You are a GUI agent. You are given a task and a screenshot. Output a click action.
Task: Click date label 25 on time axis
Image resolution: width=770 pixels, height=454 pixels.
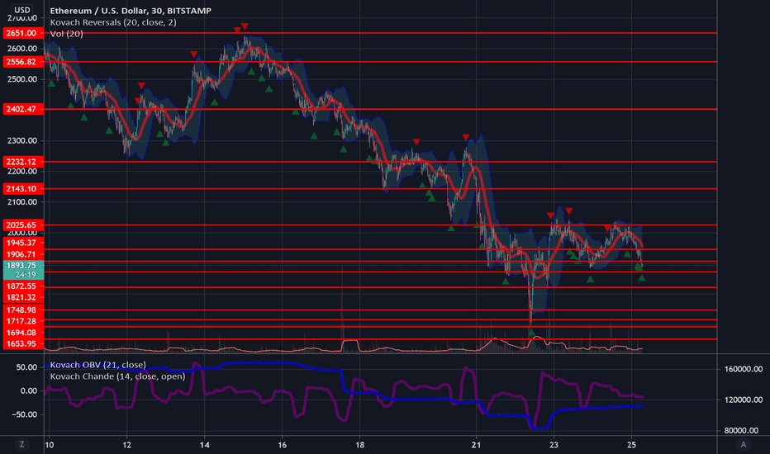631,445
